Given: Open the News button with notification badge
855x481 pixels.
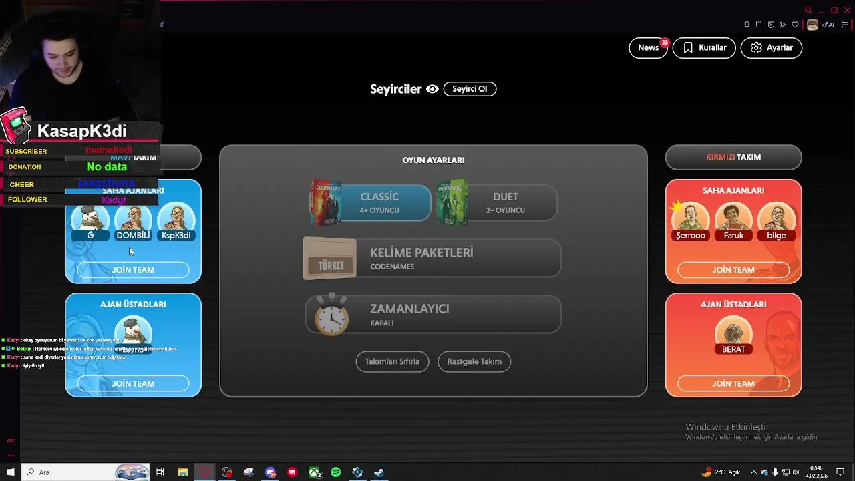Looking at the screenshot, I should 649,48.
